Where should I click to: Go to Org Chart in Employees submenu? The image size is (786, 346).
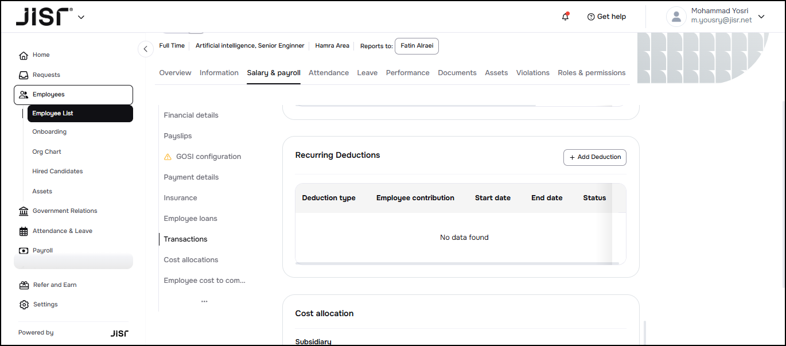46,152
